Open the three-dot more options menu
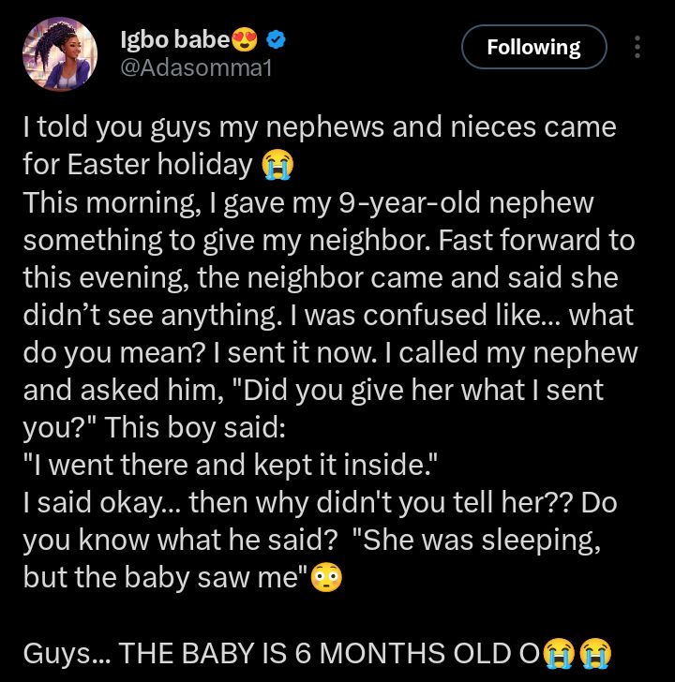Image resolution: width=675 pixels, height=682 pixels. pyautogui.click(x=637, y=47)
